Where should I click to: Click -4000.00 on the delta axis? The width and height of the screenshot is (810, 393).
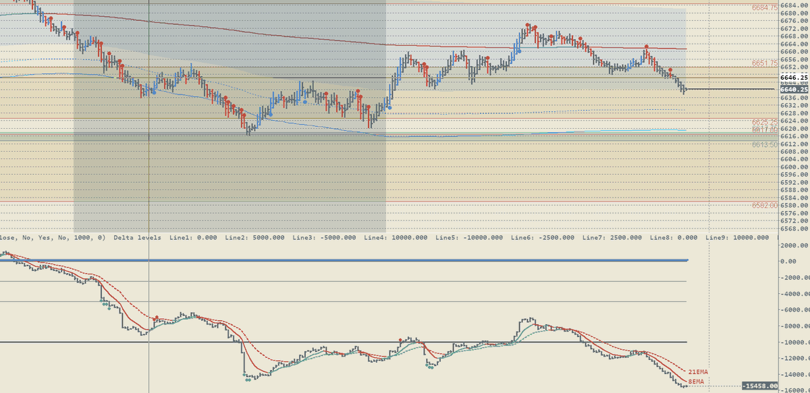tap(794, 294)
